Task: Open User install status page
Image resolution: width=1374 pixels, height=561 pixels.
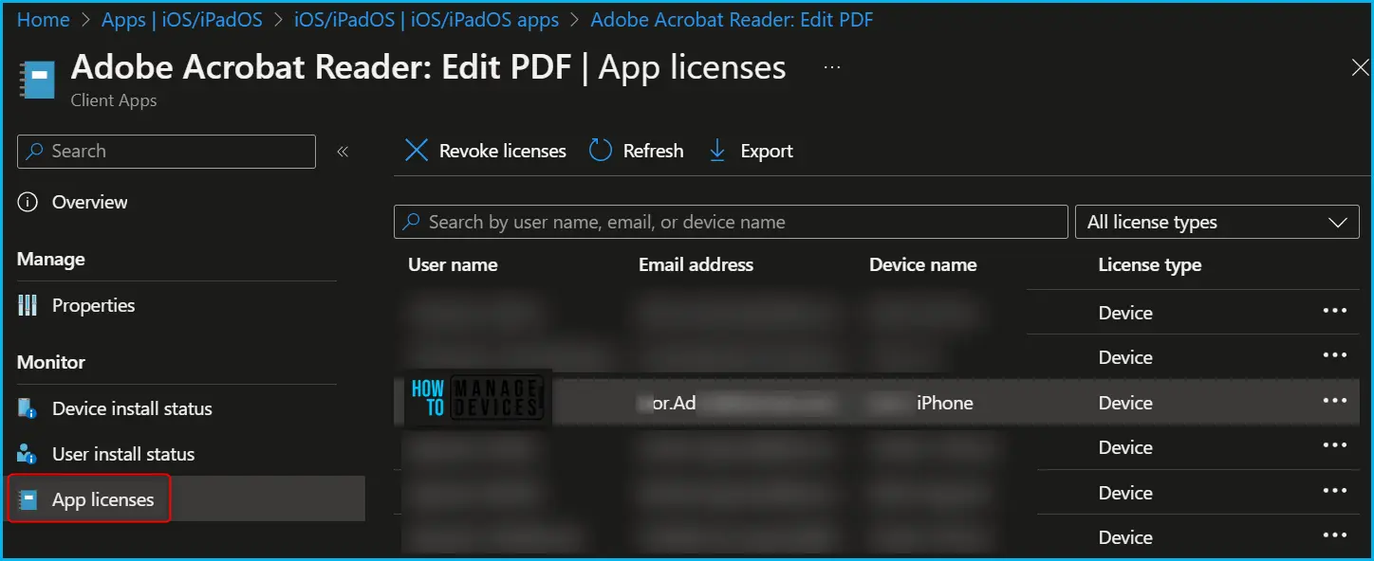Action: click(x=123, y=454)
